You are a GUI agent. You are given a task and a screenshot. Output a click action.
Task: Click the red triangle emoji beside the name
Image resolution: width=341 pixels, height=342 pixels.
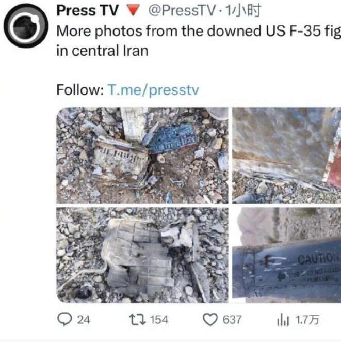(133, 11)
